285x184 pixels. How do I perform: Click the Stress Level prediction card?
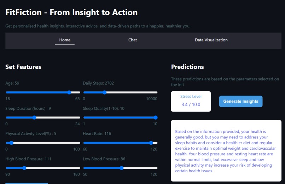[191, 102]
